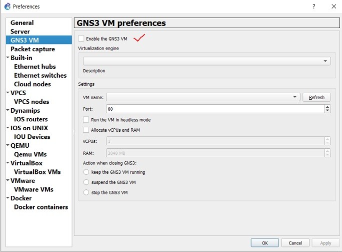This screenshot has width=342, height=252.
Task: Open General preferences page
Action: tap(22, 23)
